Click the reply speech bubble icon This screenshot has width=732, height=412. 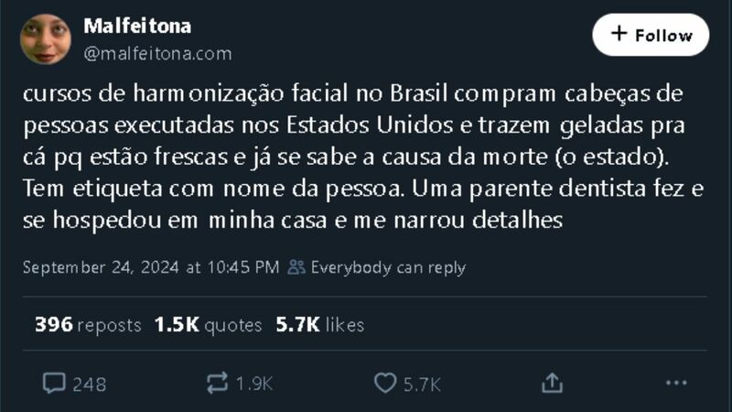(x=54, y=384)
